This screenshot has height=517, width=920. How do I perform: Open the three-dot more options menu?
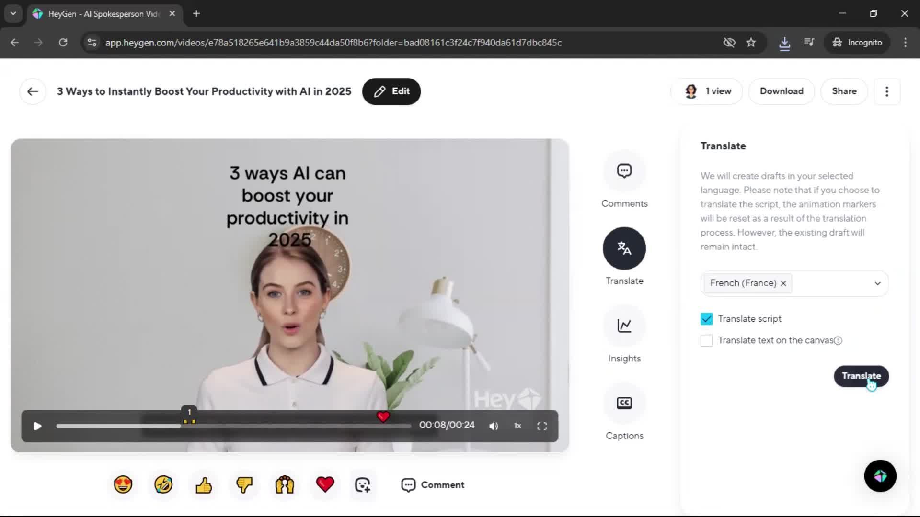886,91
